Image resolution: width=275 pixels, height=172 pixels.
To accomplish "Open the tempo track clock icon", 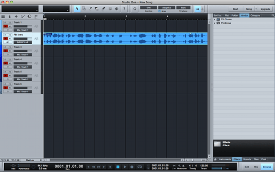I will [x=30, y=16].
